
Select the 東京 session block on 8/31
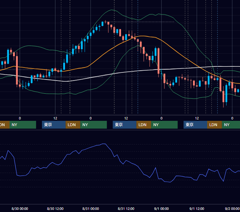(x=125, y=125)
